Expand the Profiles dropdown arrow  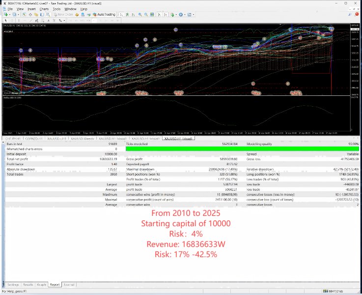click(x=19, y=15)
